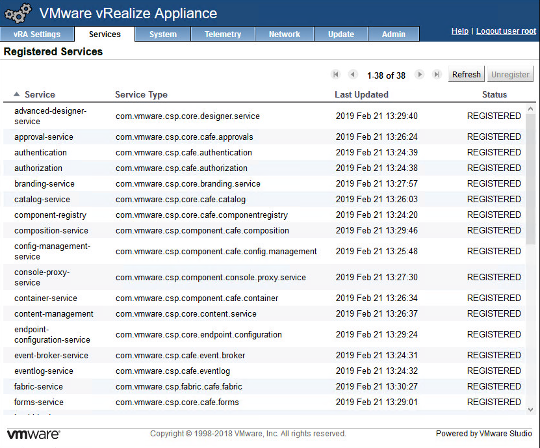This screenshot has width=540, height=448.
Task: Sort by Status column header
Action: [494, 94]
